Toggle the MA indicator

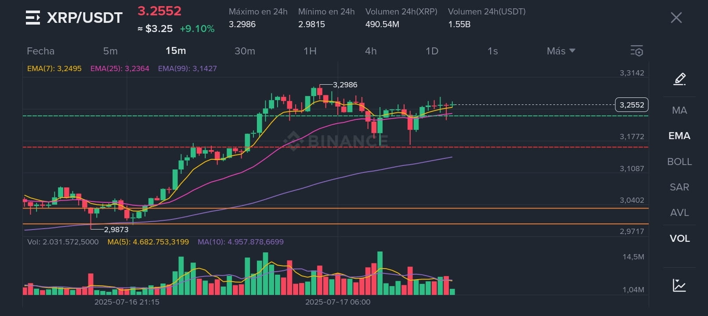pyautogui.click(x=679, y=110)
